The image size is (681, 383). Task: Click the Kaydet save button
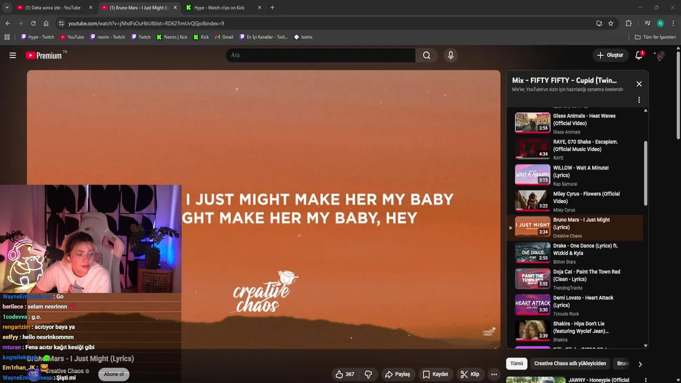(435, 374)
